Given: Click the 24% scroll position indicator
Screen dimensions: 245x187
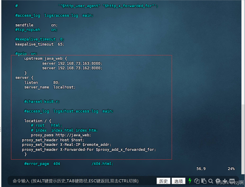Looking at the screenshot, I should tap(231, 168).
